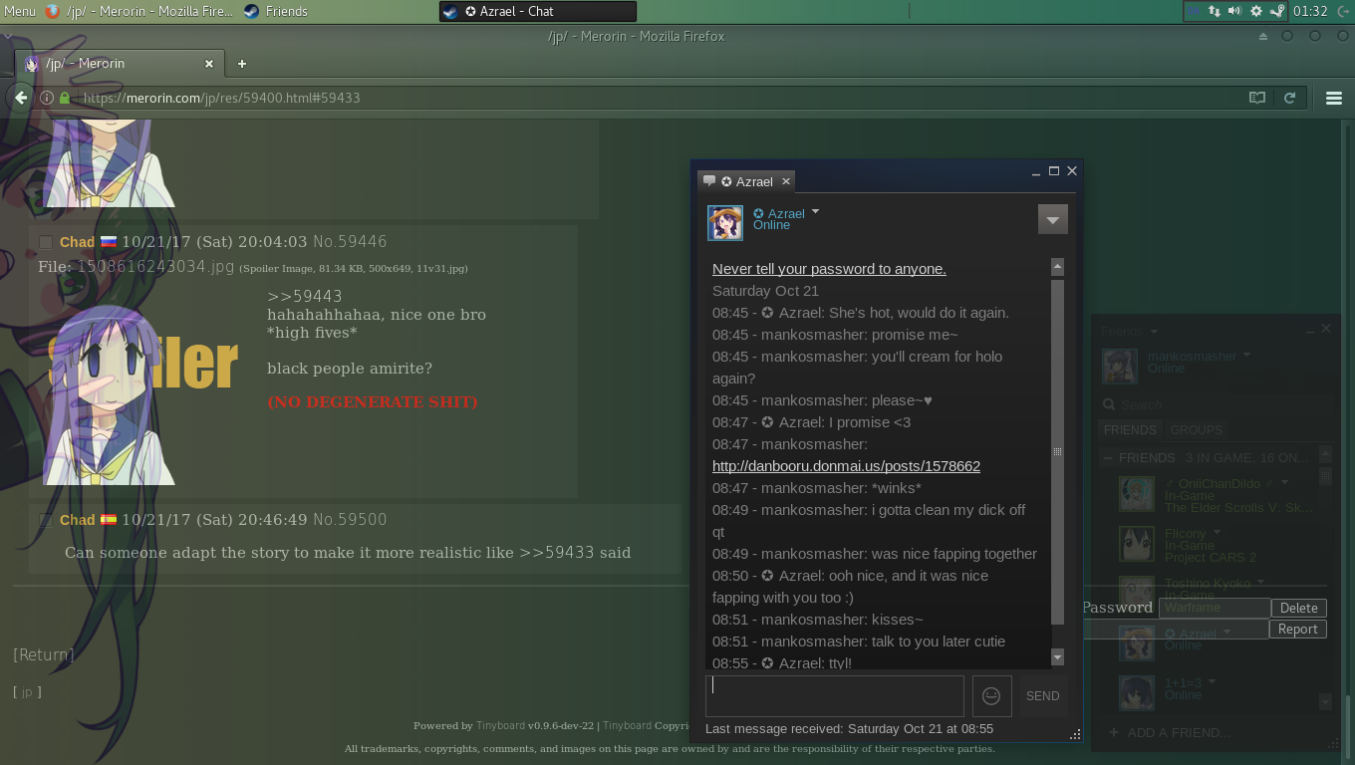Click the plus icon beside Add a Friend

(1113, 732)
